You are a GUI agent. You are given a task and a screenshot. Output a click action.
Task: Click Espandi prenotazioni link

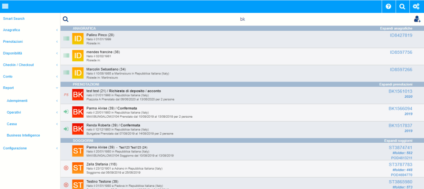tap(396, 85)
